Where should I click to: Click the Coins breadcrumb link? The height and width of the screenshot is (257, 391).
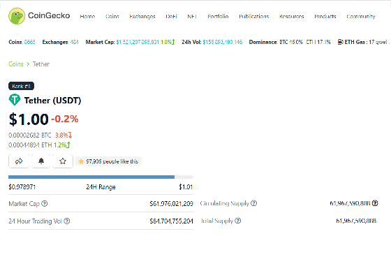tap(16, 64)
